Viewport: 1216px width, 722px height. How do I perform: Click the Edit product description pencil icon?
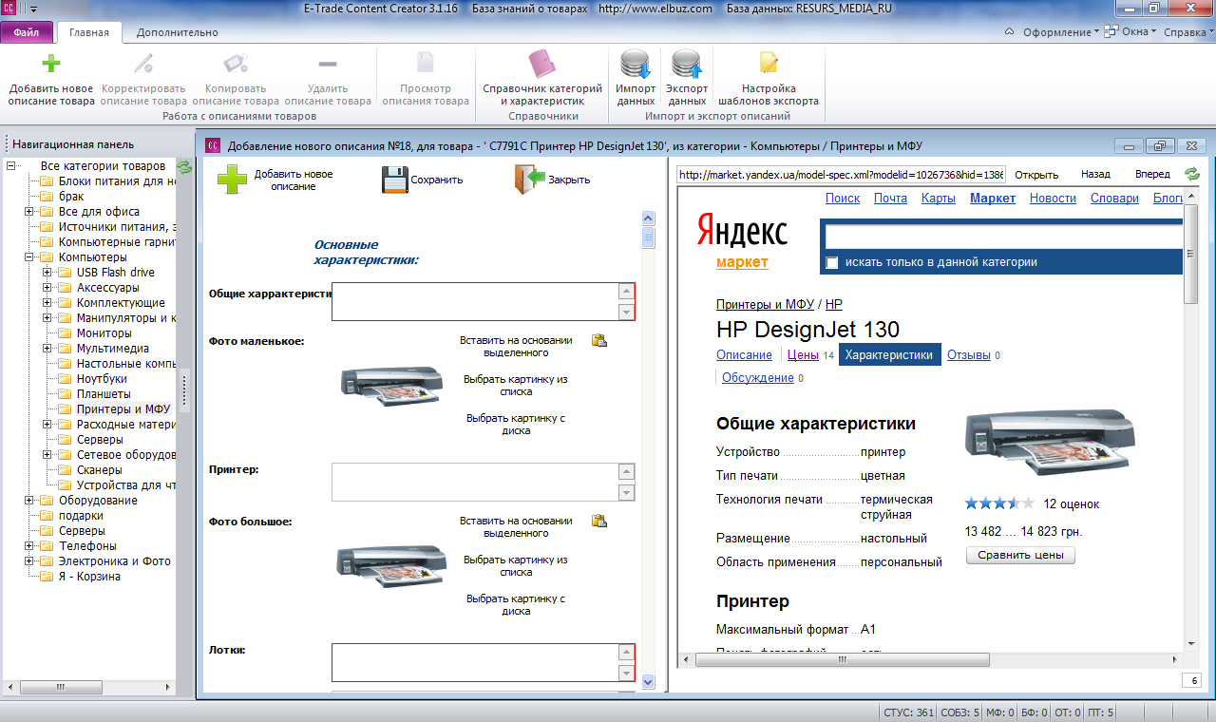(x=143, y=64)
